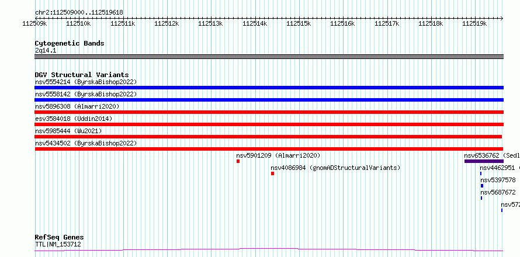The image size is (520, 257).
Task: Open the nsv5985444 (Wu2021) variant label
Action: tap(68, 131)
